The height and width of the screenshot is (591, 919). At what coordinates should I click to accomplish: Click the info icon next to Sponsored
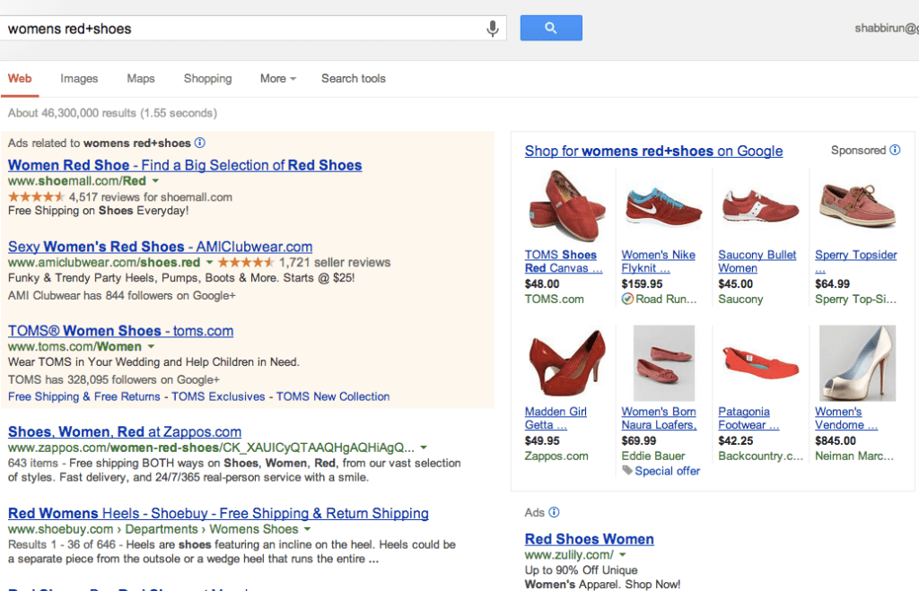pyautogui.click(x=895, y=150)
